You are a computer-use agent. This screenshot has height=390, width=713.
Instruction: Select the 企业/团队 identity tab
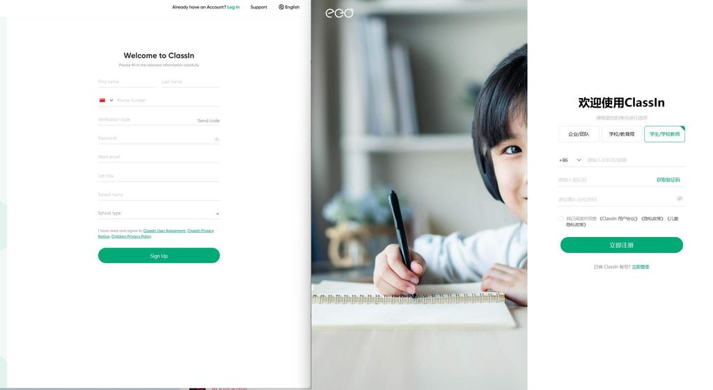pos(579,134)
